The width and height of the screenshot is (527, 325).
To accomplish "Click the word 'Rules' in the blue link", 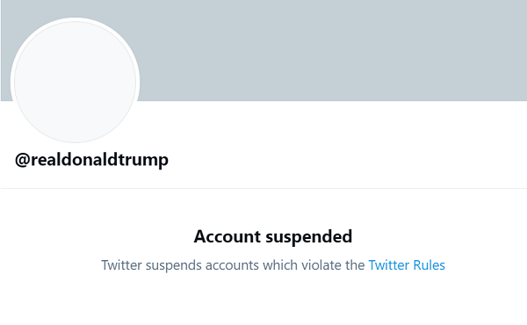I will point(430,265).
